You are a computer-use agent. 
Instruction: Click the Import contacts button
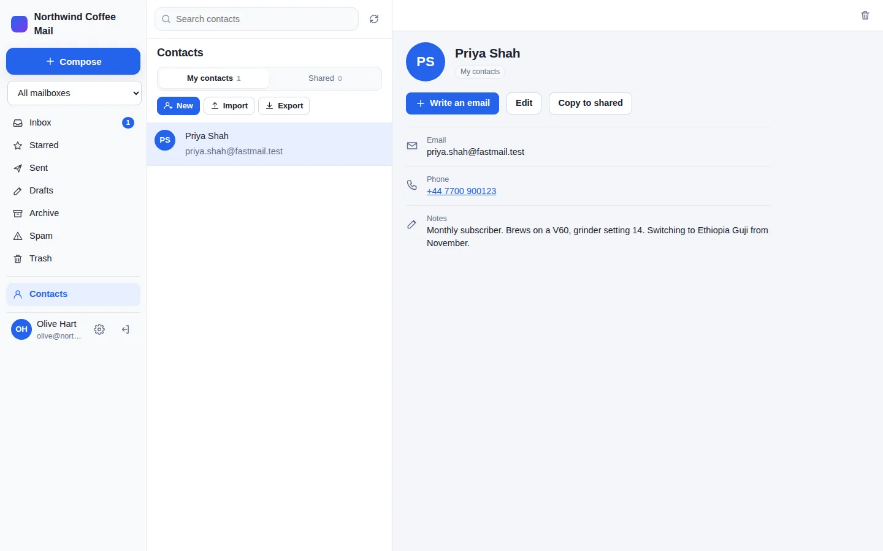pos(229,106)
